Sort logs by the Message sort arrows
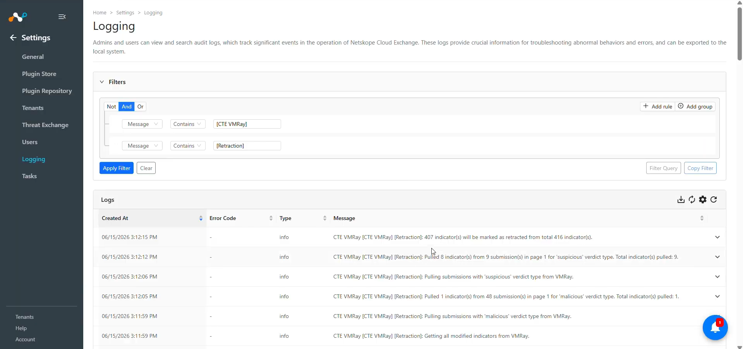 tap(702, 218)
